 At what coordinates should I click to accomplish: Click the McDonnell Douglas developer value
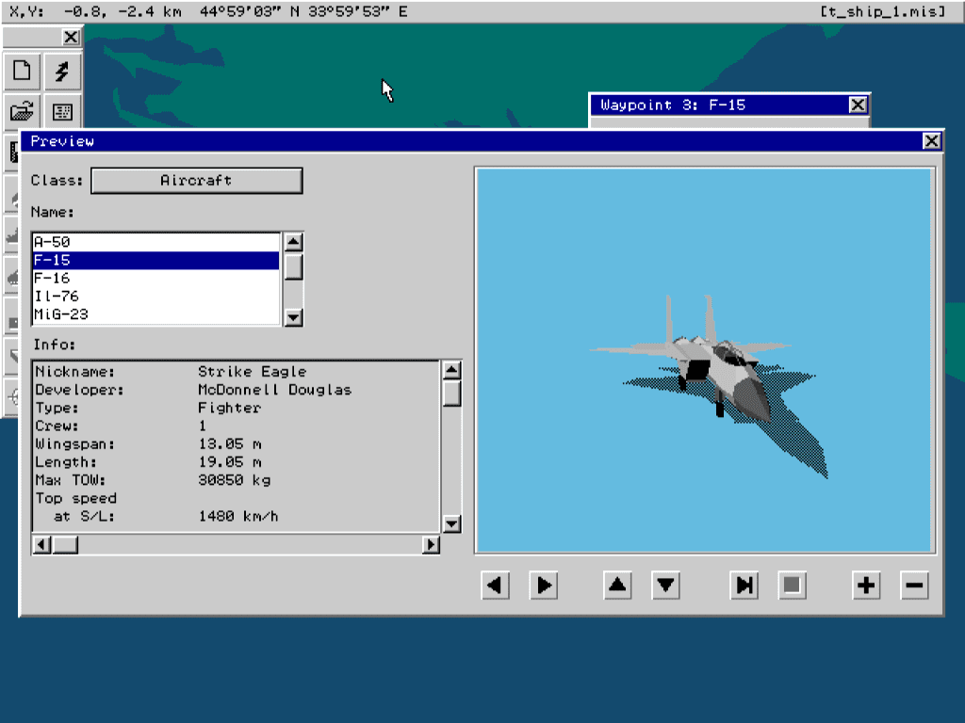coord(274,390)
